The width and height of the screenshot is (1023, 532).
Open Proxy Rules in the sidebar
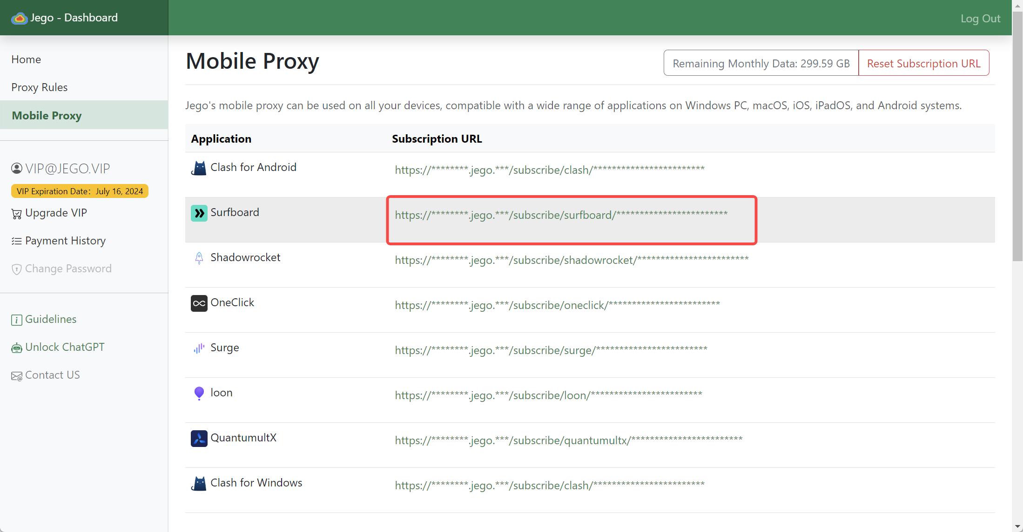[x=39, y=87]
